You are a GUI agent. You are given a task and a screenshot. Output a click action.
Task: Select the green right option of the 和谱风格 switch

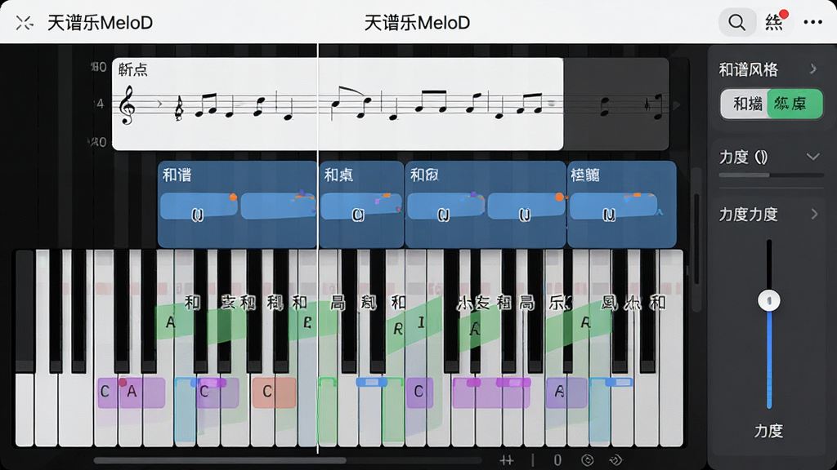794,104
